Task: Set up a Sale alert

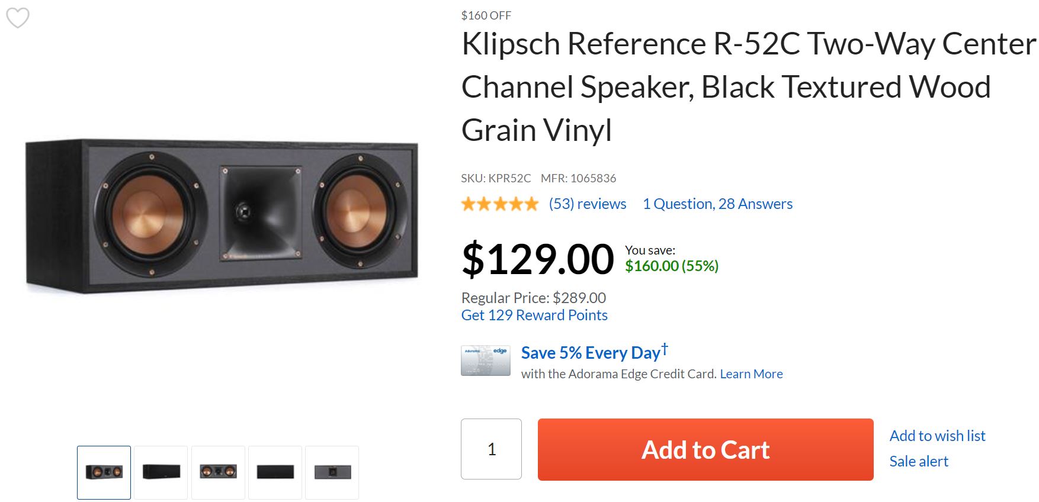Action: pos(919,462)
